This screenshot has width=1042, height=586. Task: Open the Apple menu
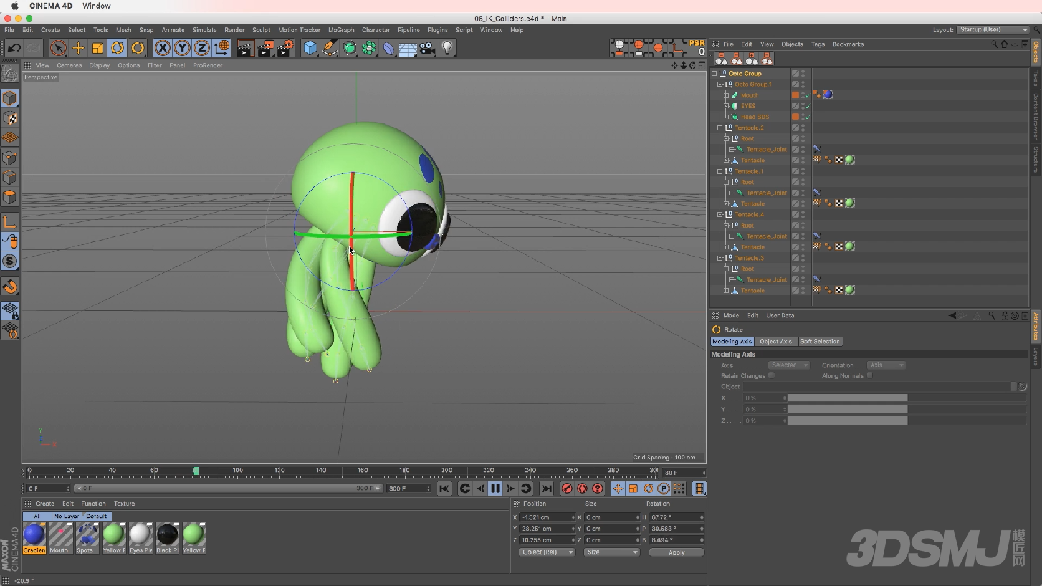14,6
